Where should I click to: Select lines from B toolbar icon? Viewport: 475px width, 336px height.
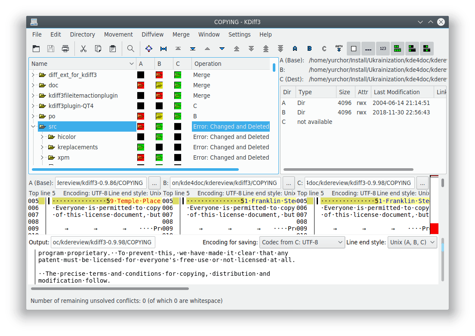[x=310, y=49]
